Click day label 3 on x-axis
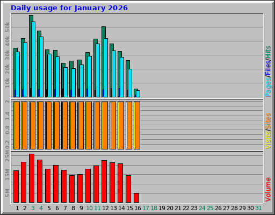 [33, 208]
